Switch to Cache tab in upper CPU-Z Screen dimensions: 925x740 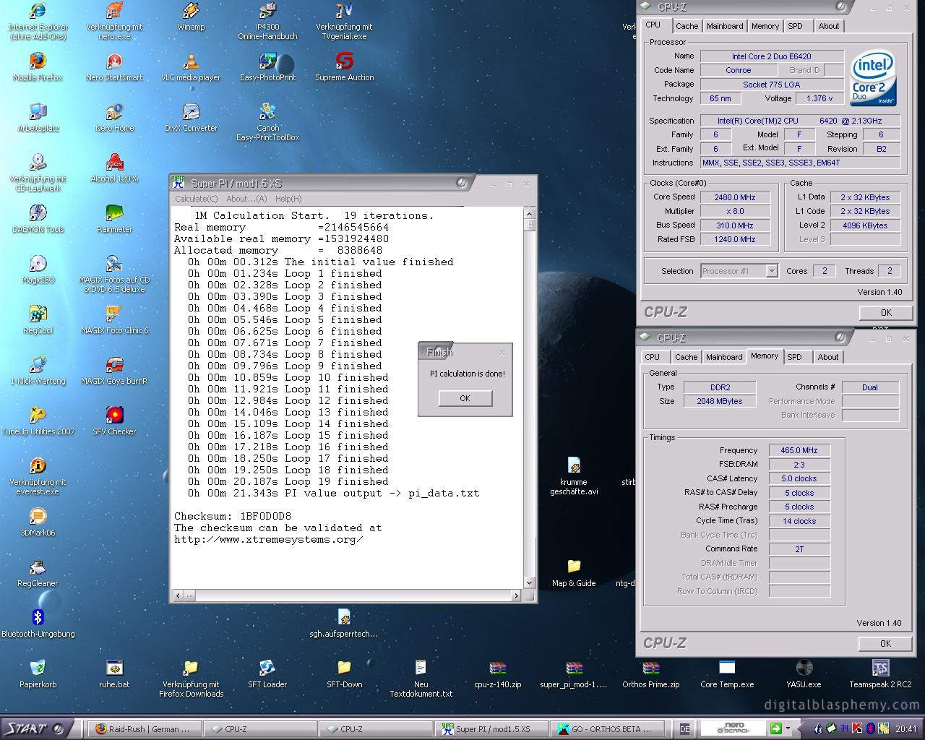tap(687, 26)
